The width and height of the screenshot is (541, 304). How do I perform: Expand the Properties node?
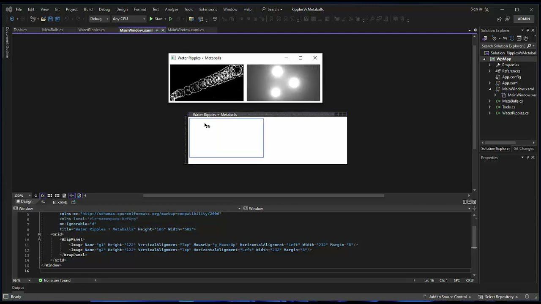coord(490,65)
